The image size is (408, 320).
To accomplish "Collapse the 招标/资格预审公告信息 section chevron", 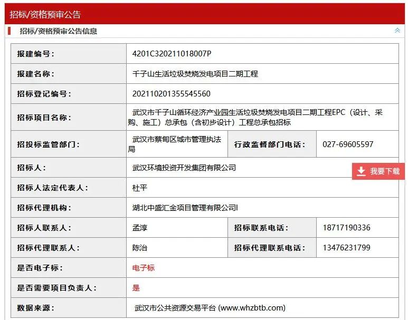I will click(397, 31).
